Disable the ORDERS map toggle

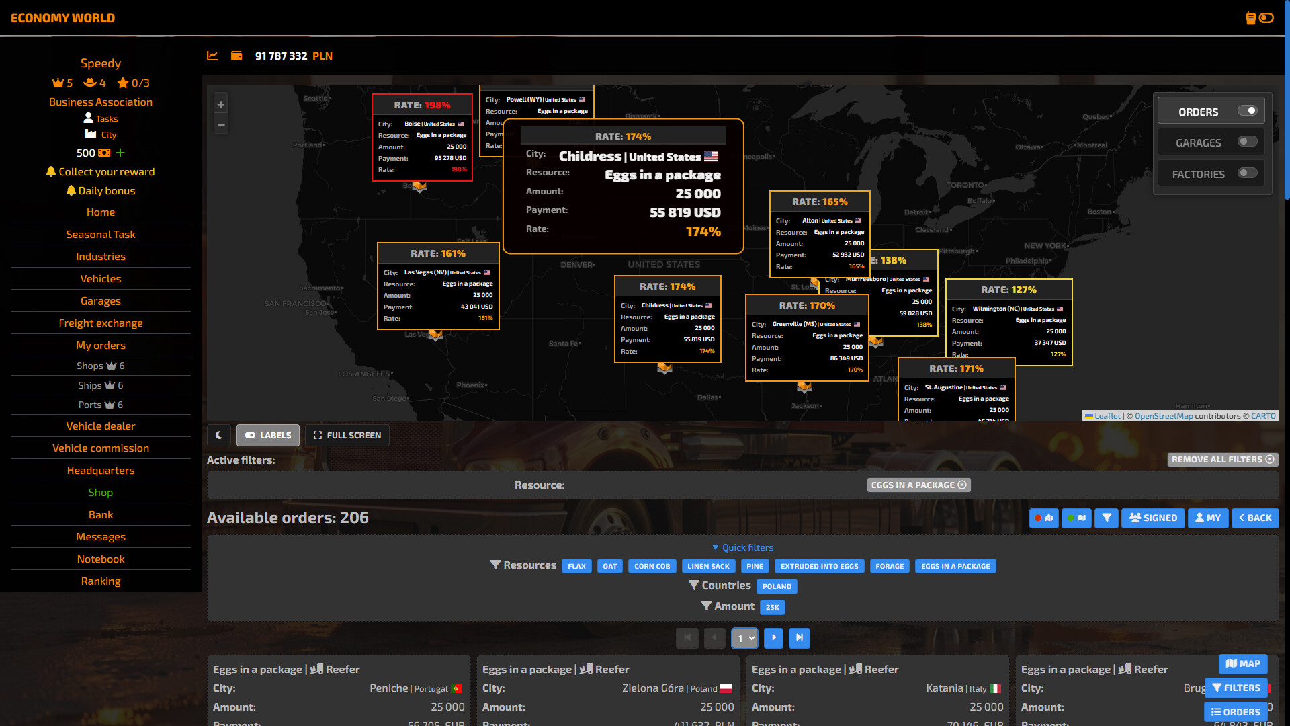(1248, 111)
